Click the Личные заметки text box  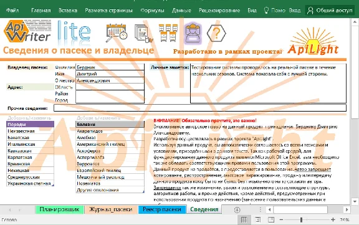268,84
